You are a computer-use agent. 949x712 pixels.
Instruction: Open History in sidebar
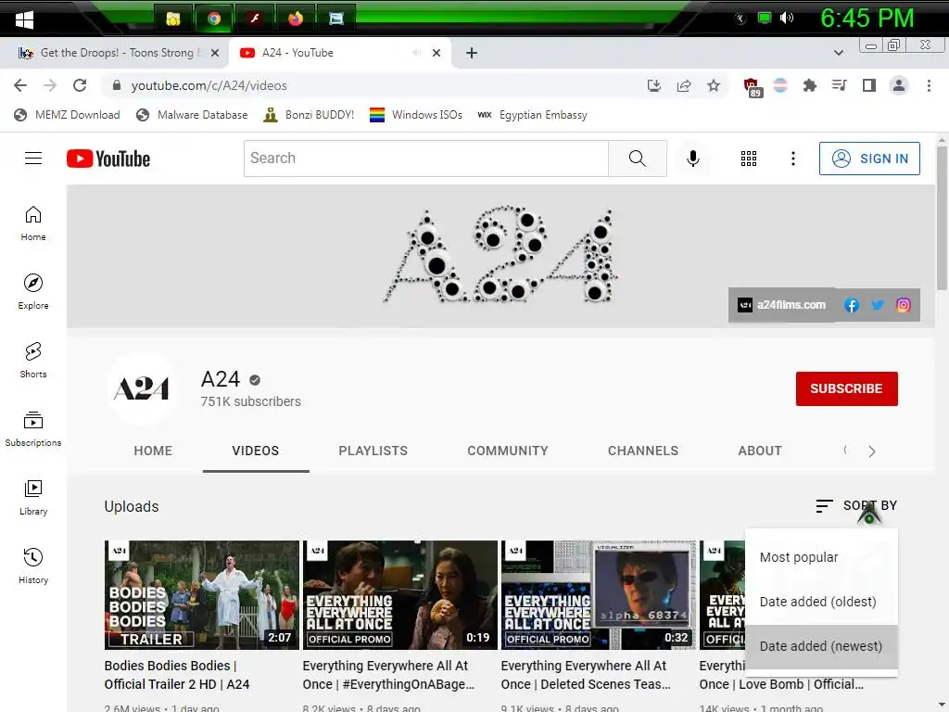[33, 566]
